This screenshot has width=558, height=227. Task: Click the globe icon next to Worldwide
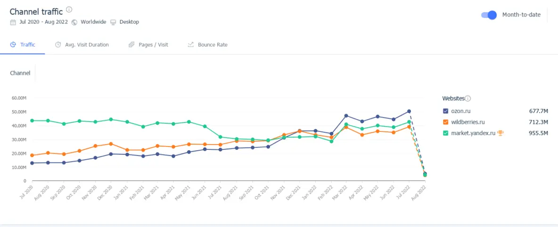(x=74, y=22)
